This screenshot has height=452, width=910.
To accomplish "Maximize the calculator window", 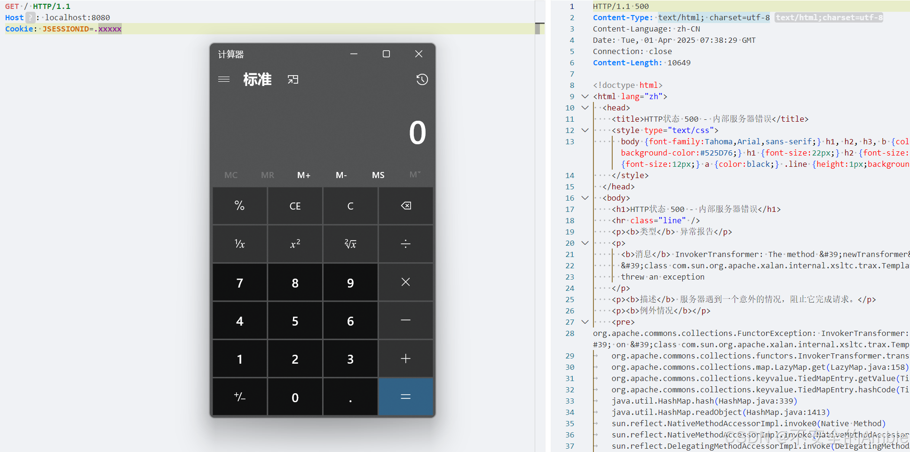I will 386,54.
